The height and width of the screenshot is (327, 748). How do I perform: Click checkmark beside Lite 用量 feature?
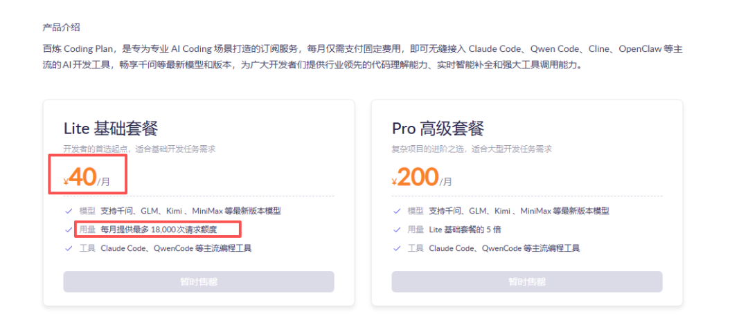coord(69,230)
